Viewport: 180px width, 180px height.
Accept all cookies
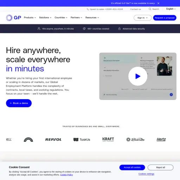click(x=132, y=167)
